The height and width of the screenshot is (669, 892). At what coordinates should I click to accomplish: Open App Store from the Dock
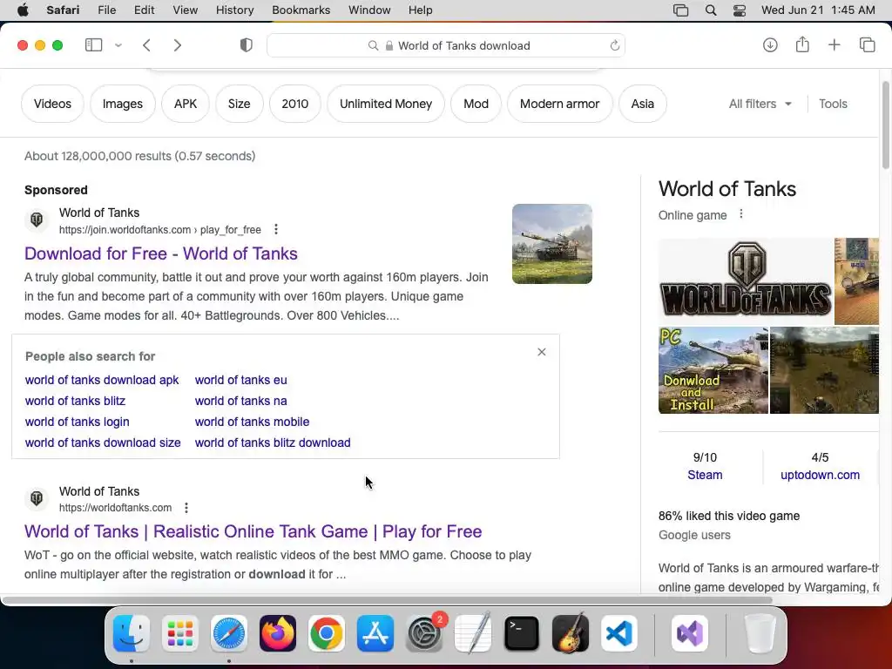(x=375, y=633)
